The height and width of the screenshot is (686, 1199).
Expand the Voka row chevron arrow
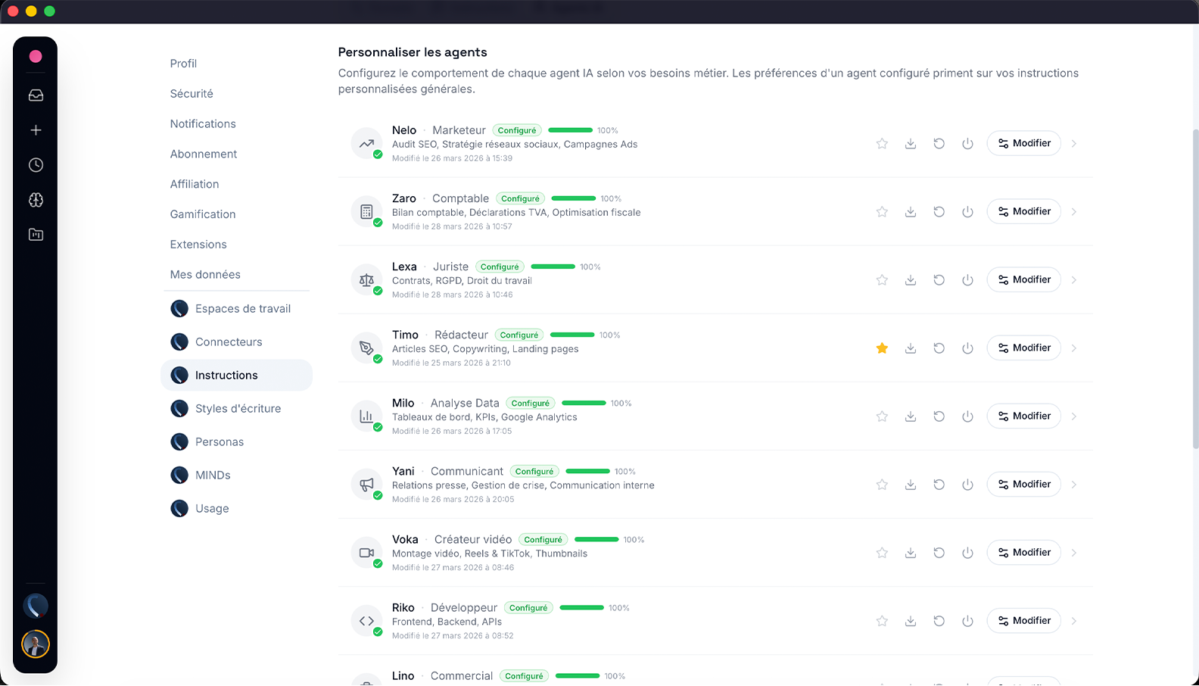coord(1074,553)
